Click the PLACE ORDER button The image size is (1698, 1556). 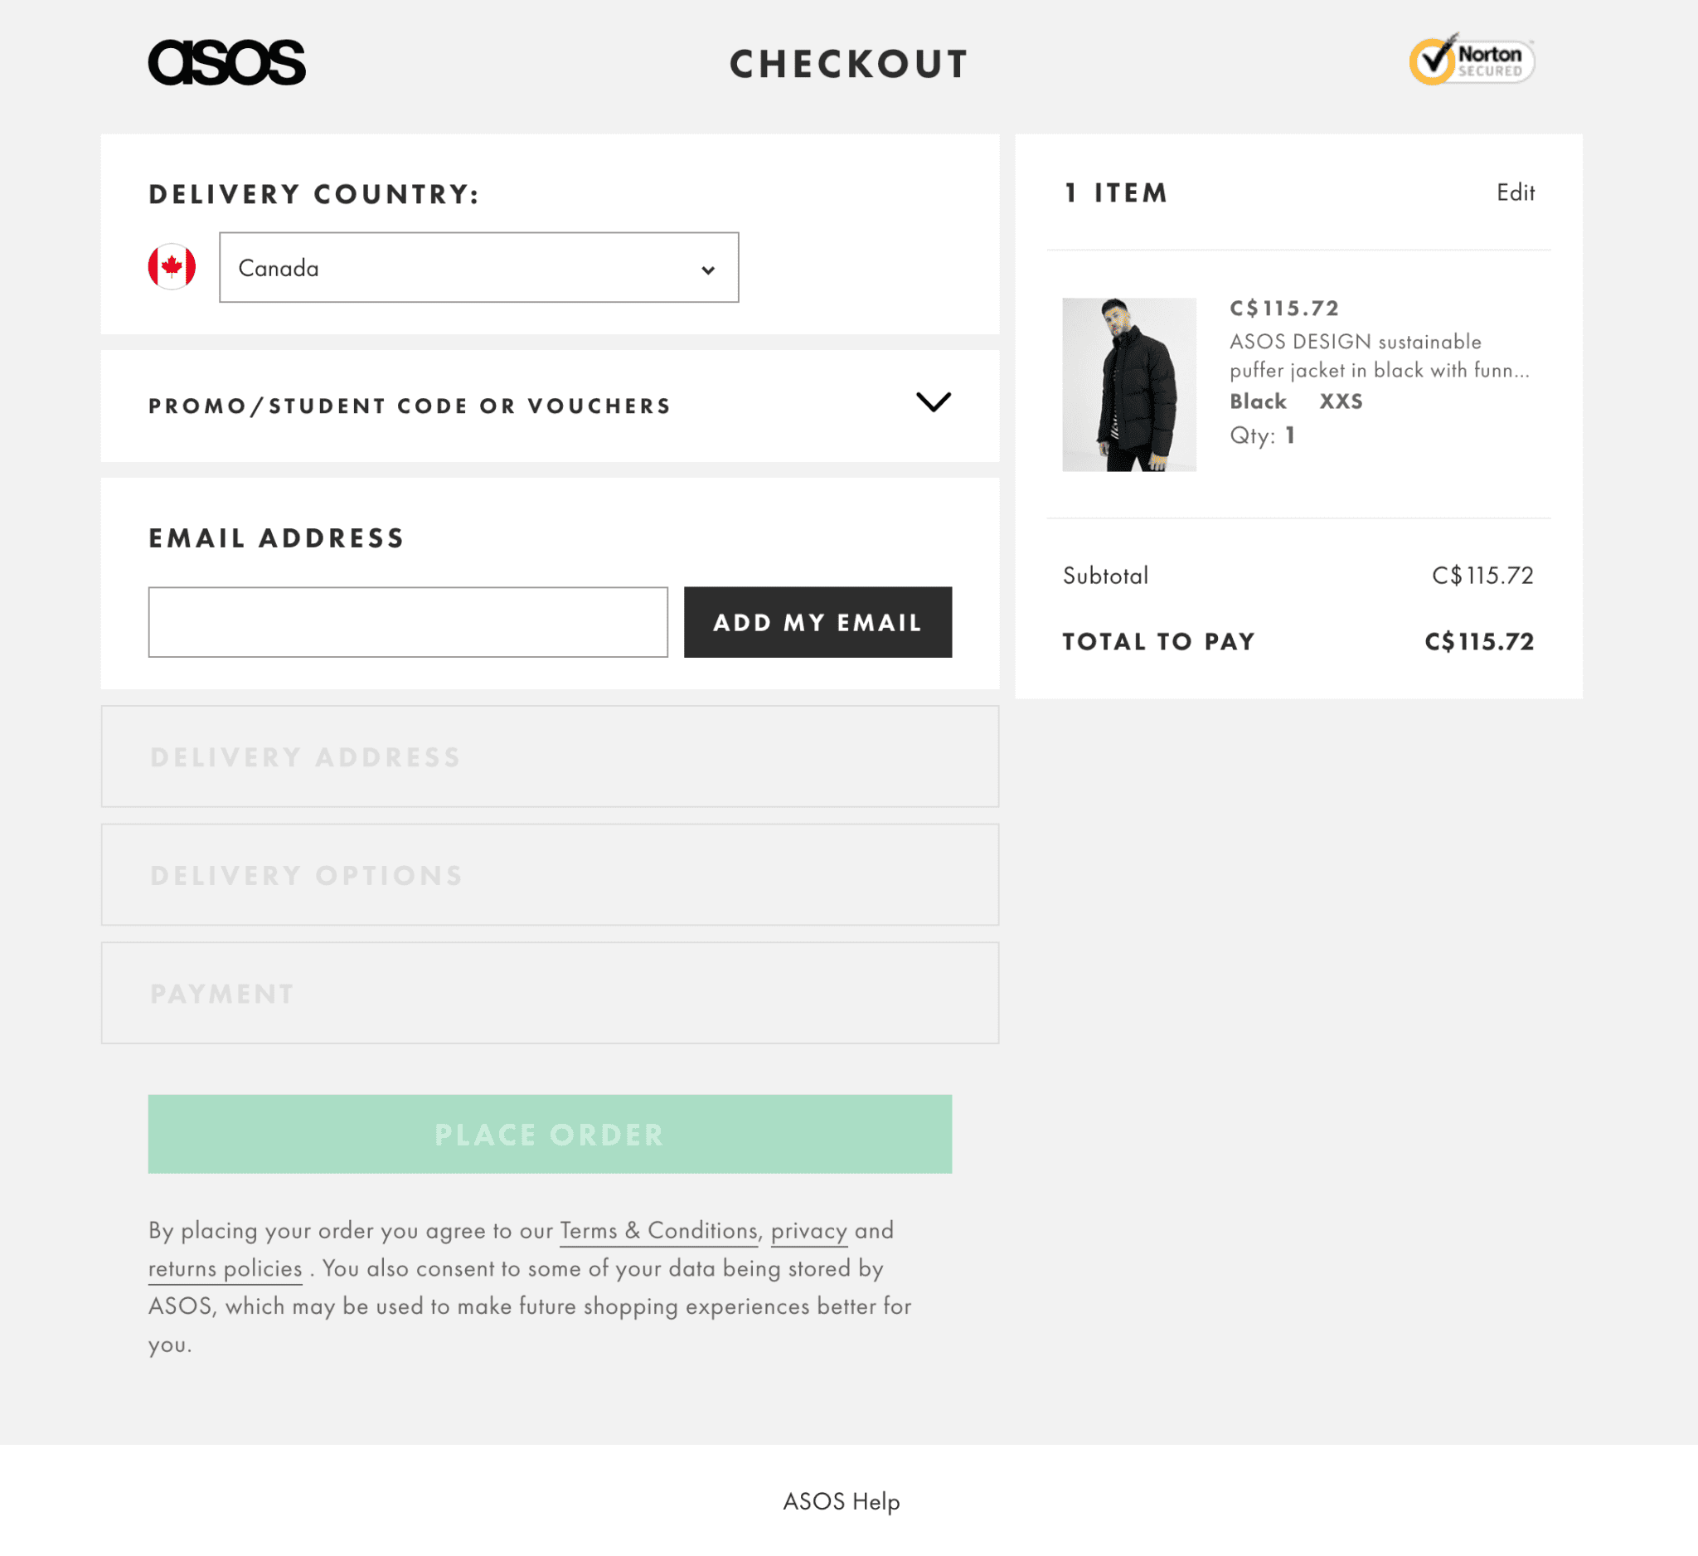[549, 1133]
